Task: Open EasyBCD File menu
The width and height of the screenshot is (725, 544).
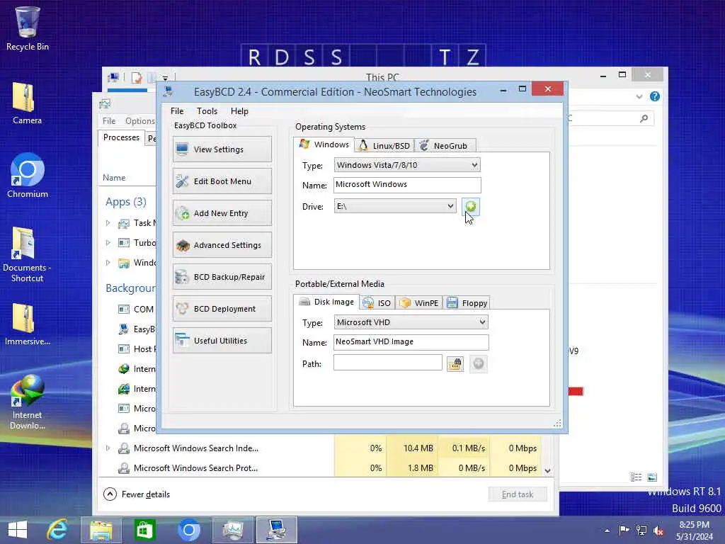Action: pyautogui.click(x=177, y=111)
